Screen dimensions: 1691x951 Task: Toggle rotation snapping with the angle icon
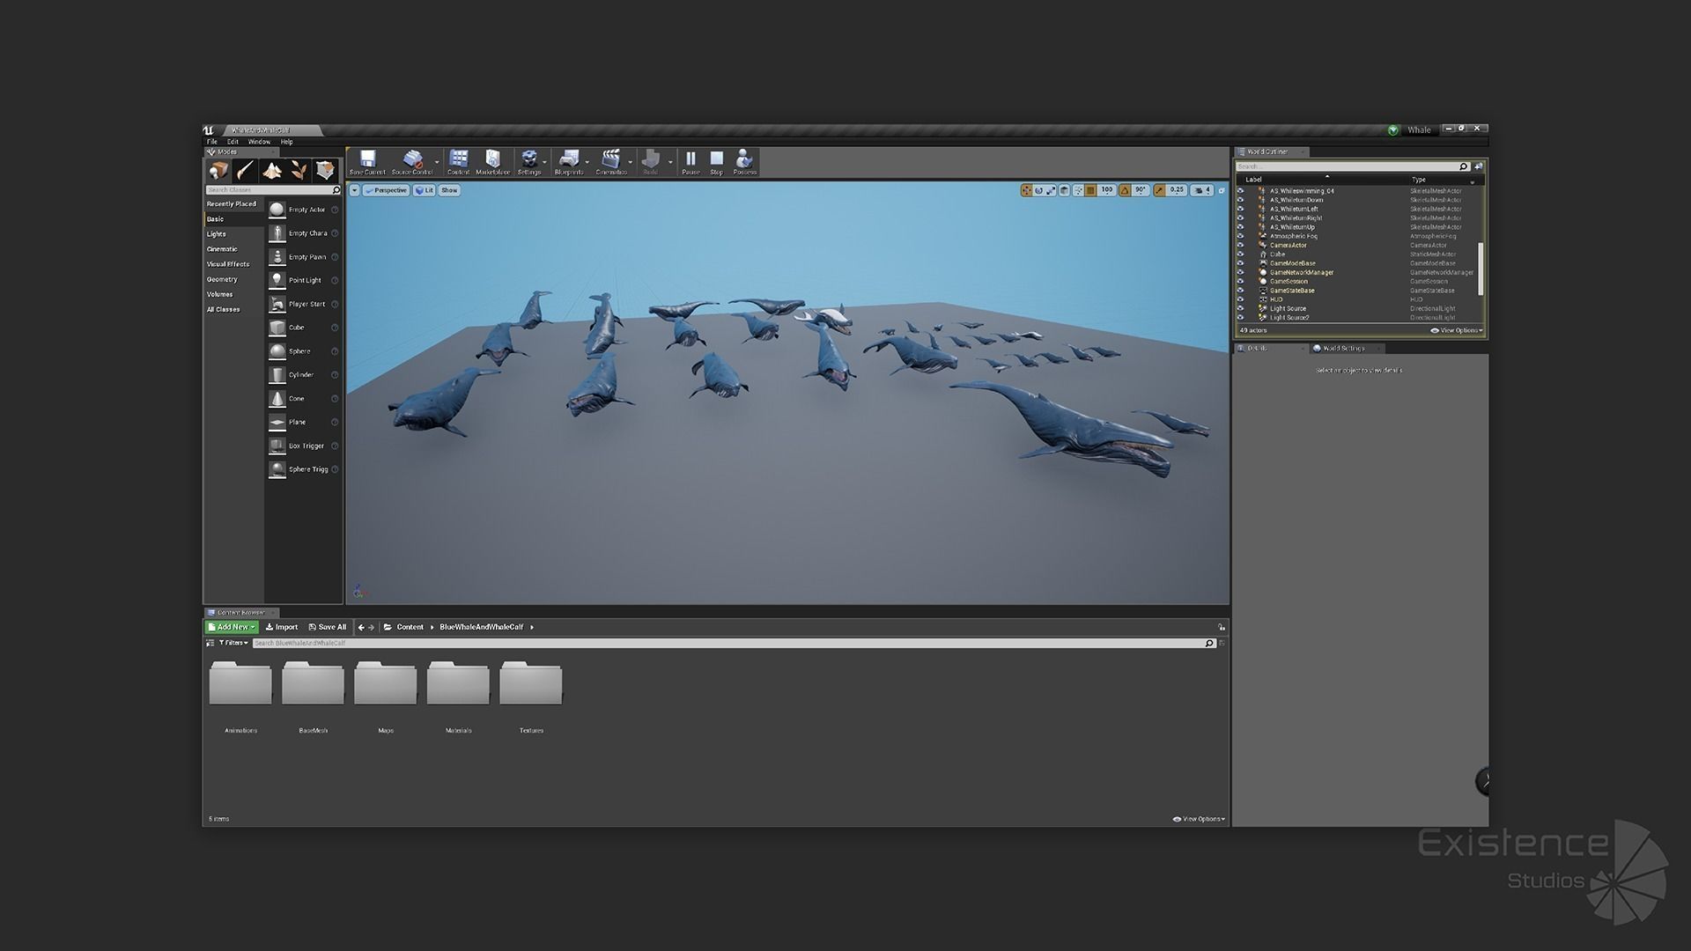(1125, 190)
